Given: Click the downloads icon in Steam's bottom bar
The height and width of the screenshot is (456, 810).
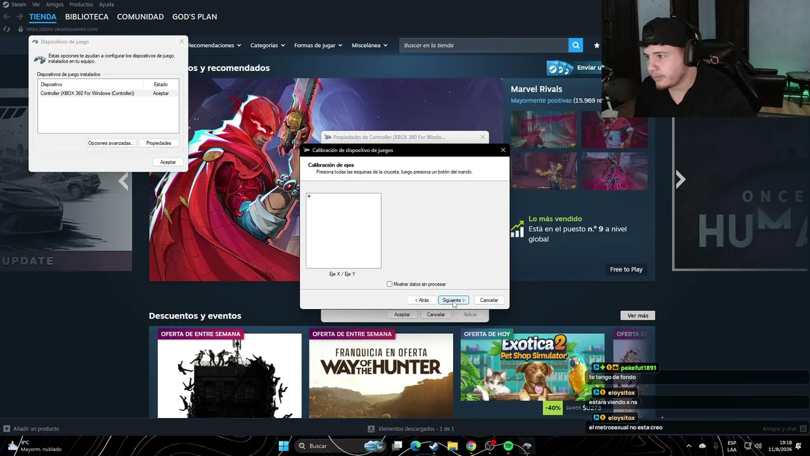Looking at the screenshot, I should point(371,429).
